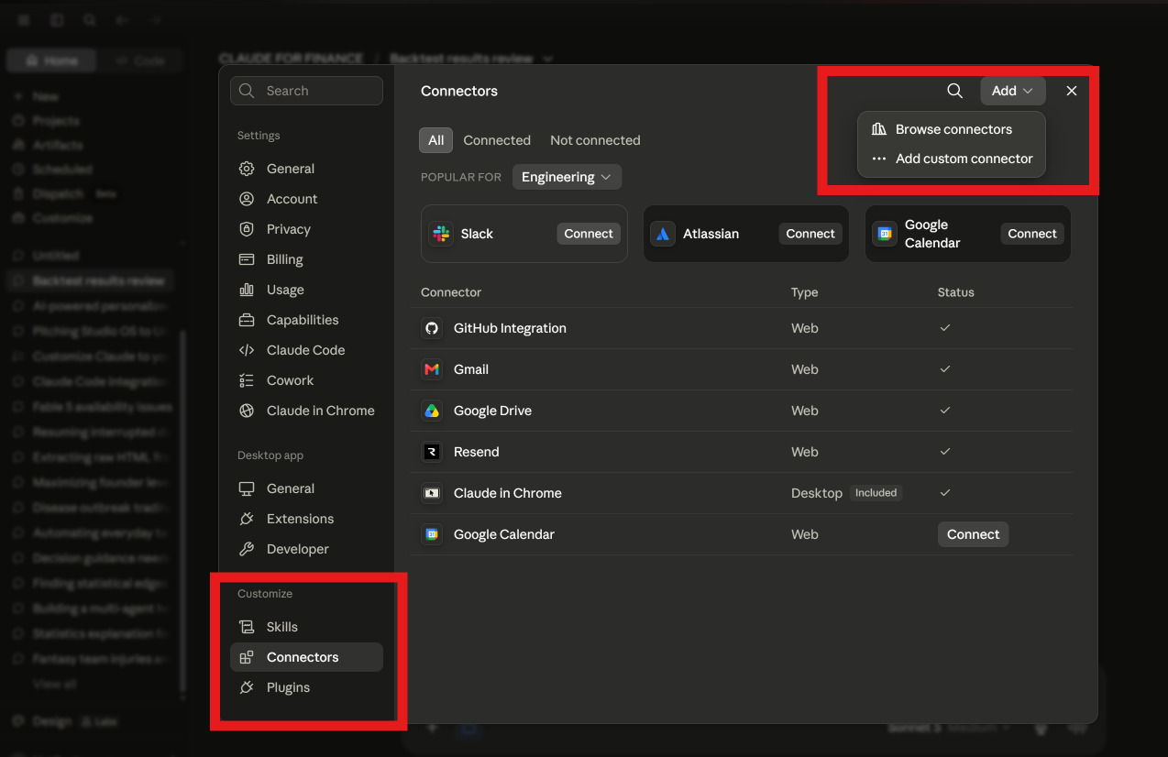Open Usage via its bar chart icon

[247, 290]
